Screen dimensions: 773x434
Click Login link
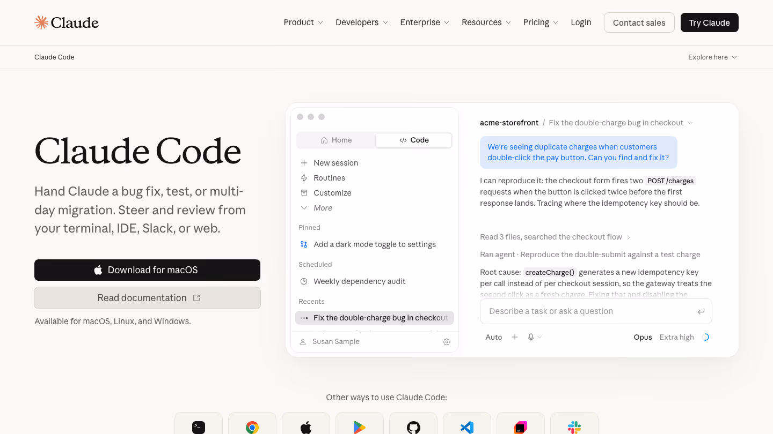581,23
